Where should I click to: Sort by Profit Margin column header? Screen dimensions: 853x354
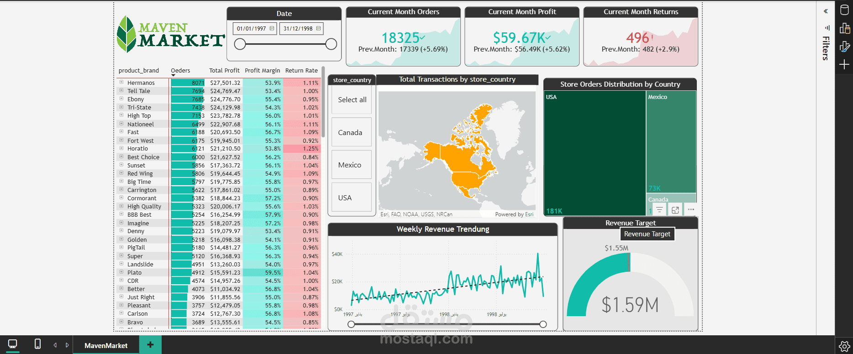point(263,71)
